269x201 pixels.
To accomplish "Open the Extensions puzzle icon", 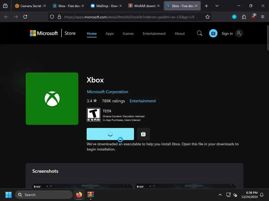I will coord(244,17).
